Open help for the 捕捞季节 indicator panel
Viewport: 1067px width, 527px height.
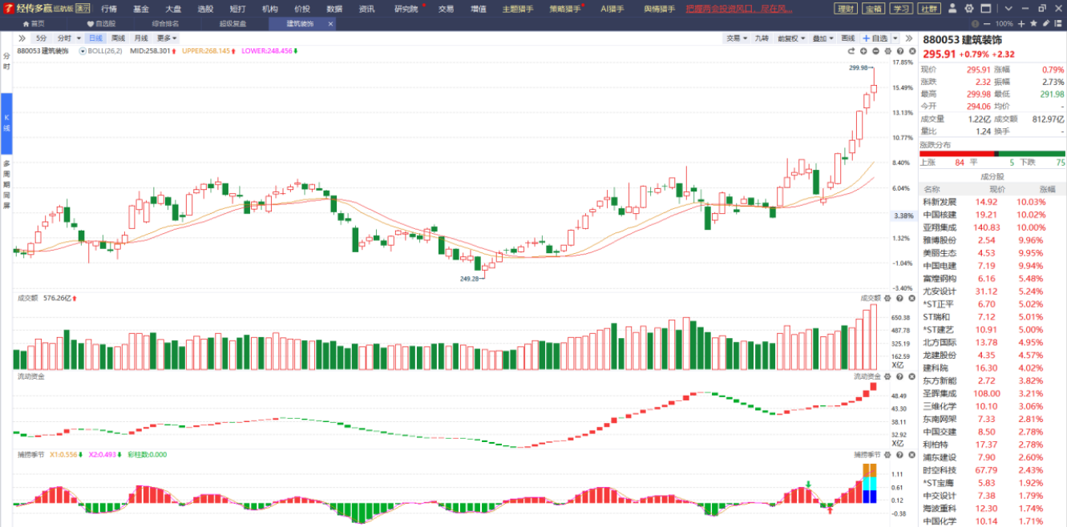click(x=900, y=455)
